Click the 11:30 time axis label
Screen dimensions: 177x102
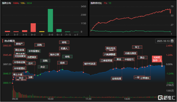click(88, 99)
